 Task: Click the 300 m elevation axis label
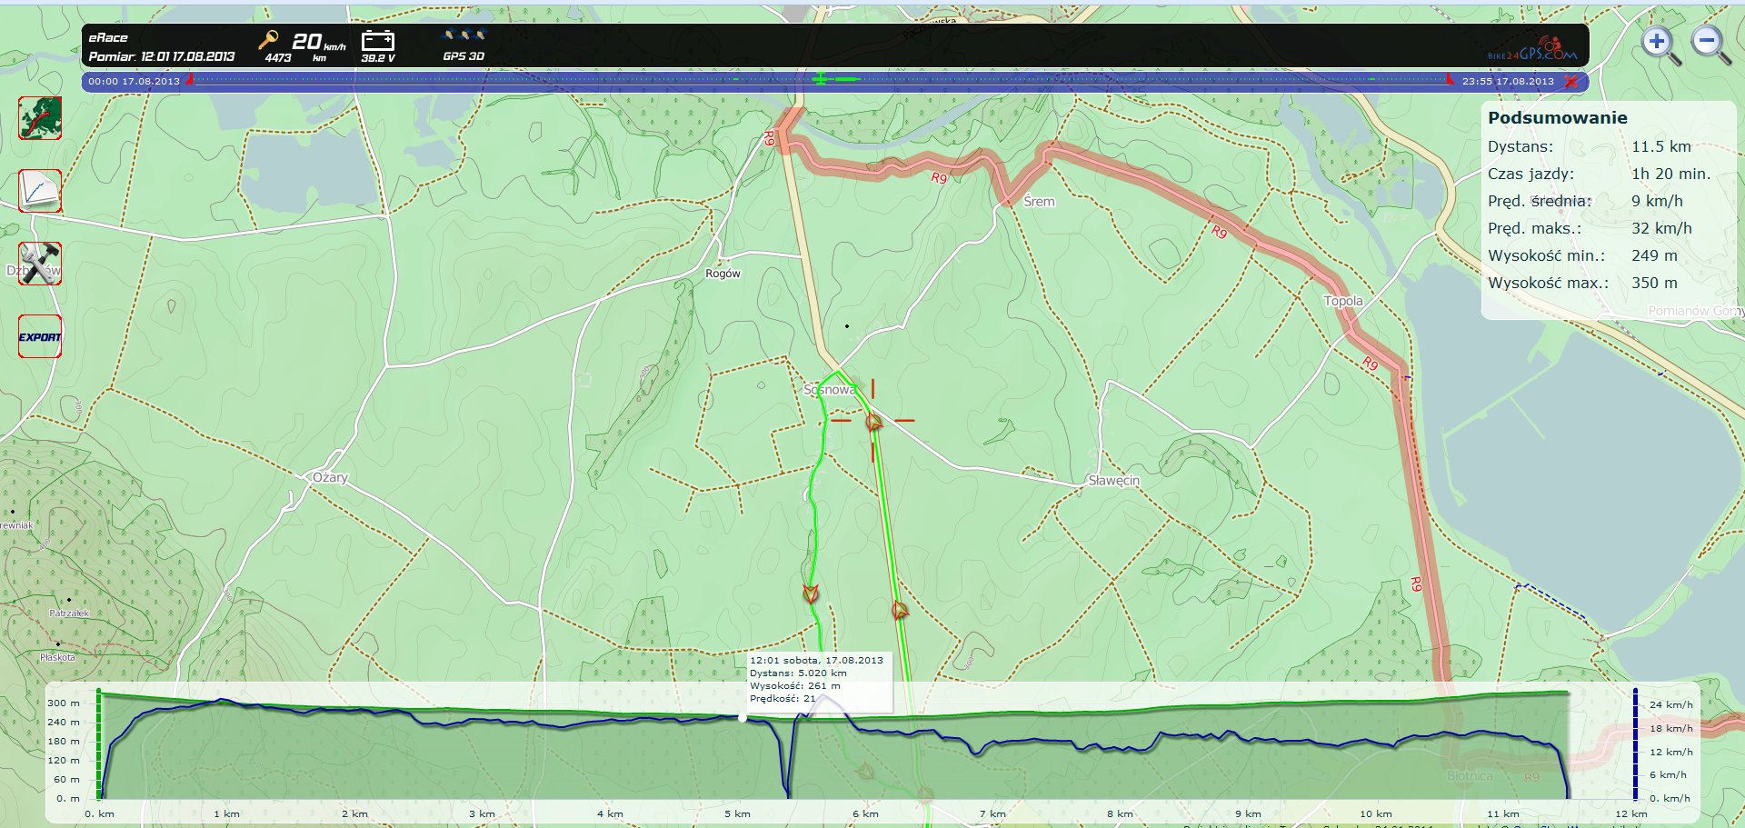click(64, 703)
